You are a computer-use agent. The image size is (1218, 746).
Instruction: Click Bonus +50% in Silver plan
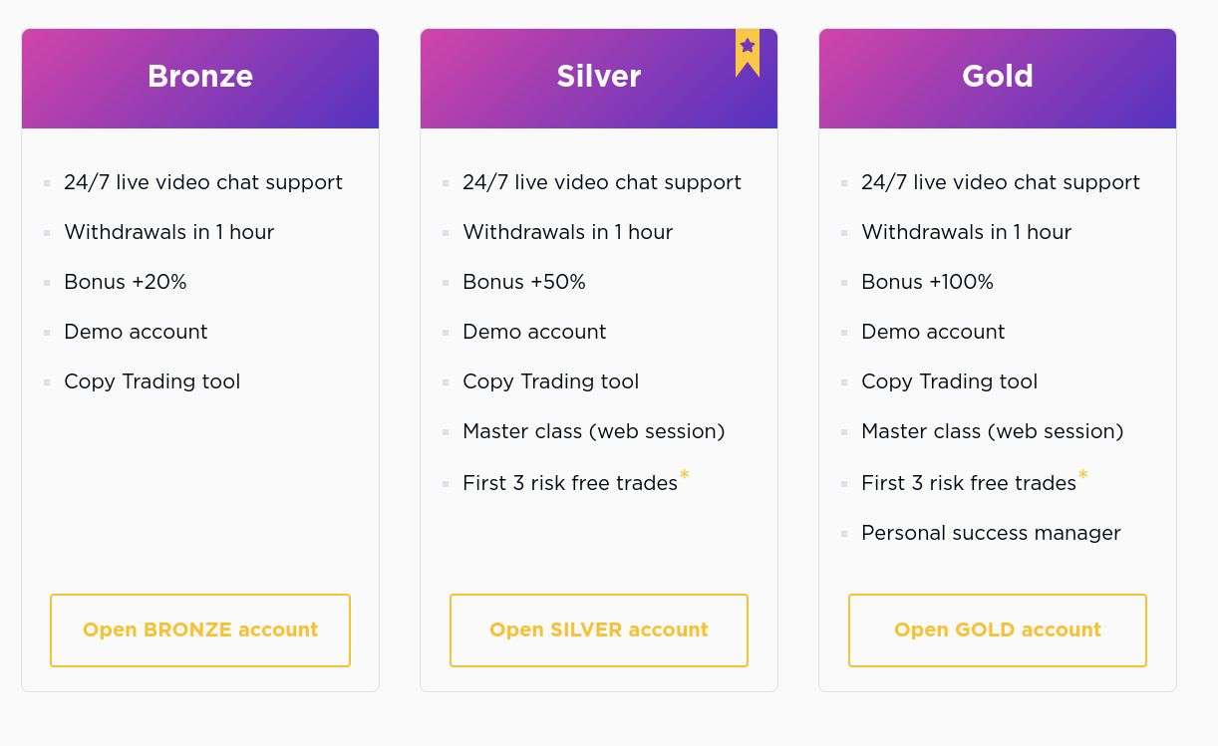point(524,282)
